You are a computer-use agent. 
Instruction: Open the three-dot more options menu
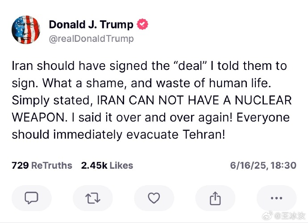276,198
